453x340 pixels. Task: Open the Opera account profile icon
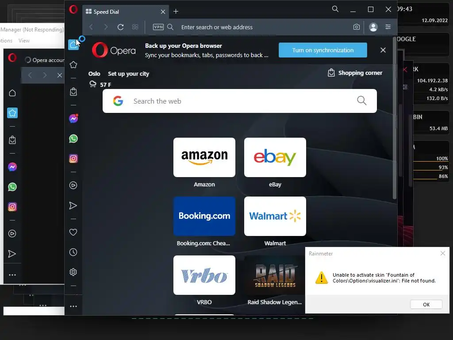(x=373, y=27)
